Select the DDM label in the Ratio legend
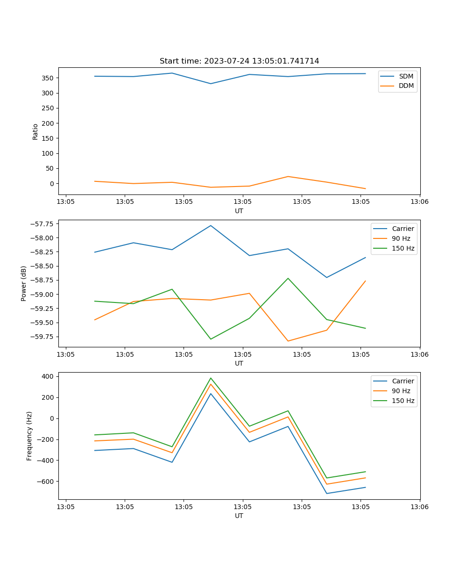 (x=406, y=86)
